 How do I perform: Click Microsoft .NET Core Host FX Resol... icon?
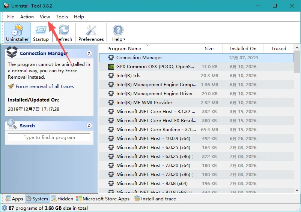tap(111, 121)
